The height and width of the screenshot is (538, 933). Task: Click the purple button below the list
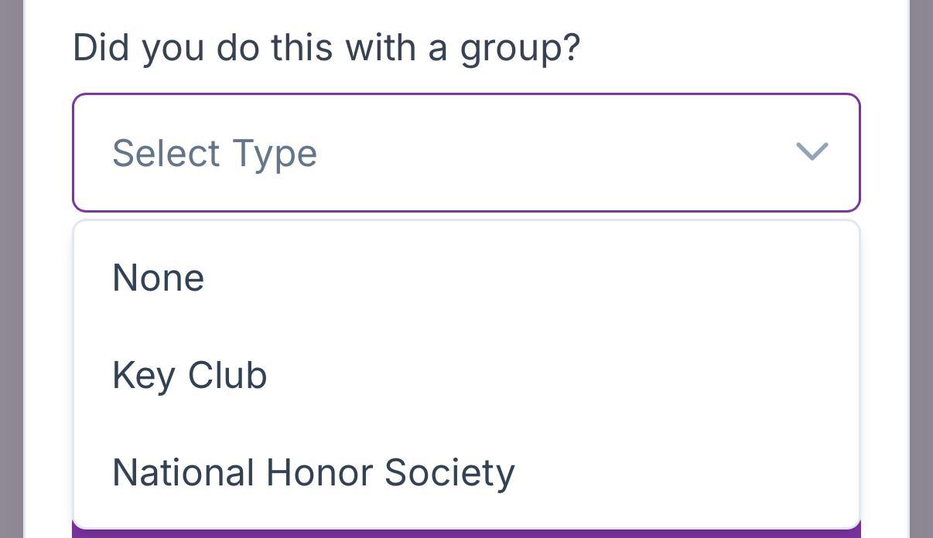[466, 533]
